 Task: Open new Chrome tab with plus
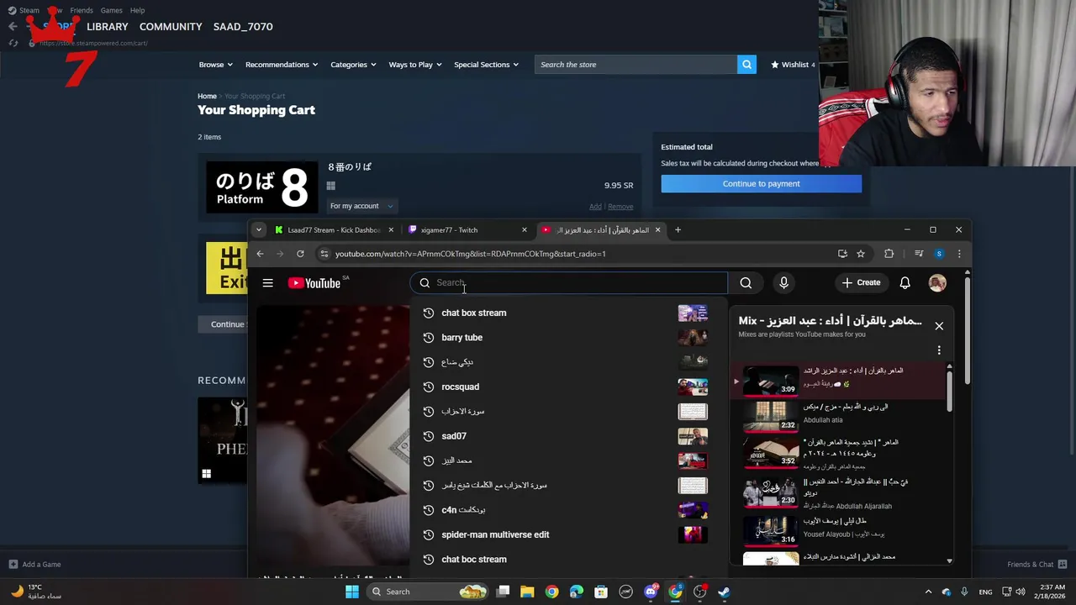[678, 229]
